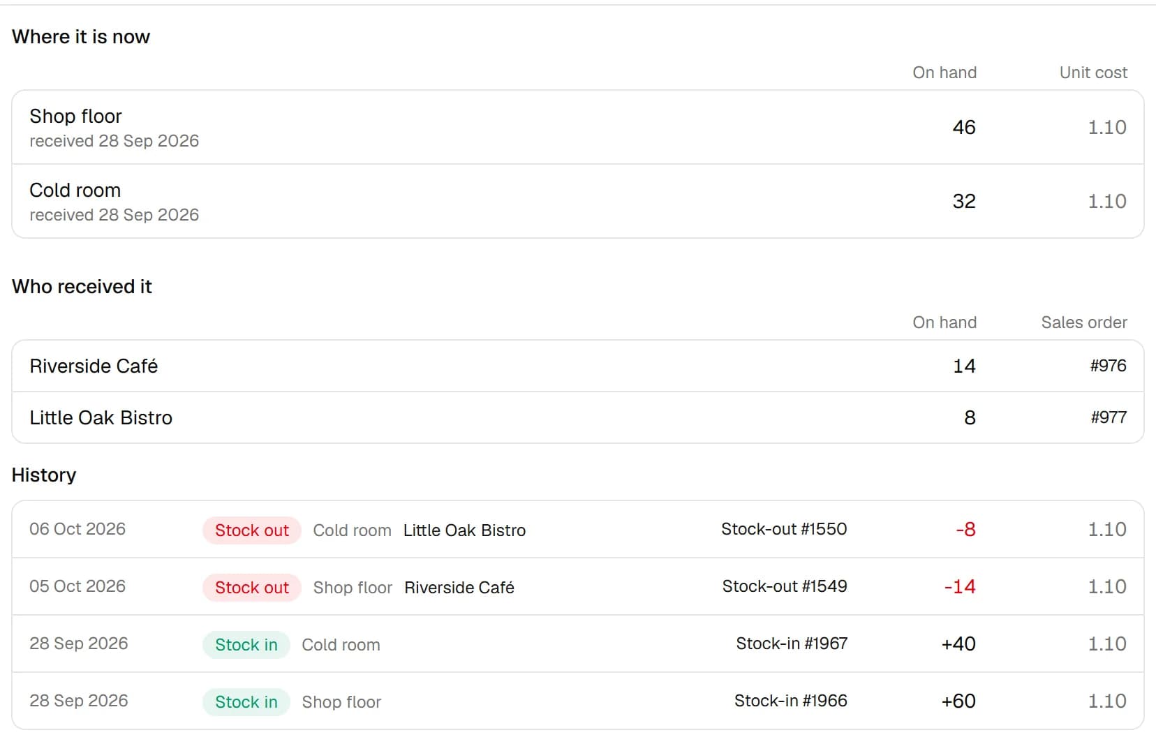Select on-hand quantity 32 for Cold room
Viewport: 1156px width, 751px height.
(964, 201)
